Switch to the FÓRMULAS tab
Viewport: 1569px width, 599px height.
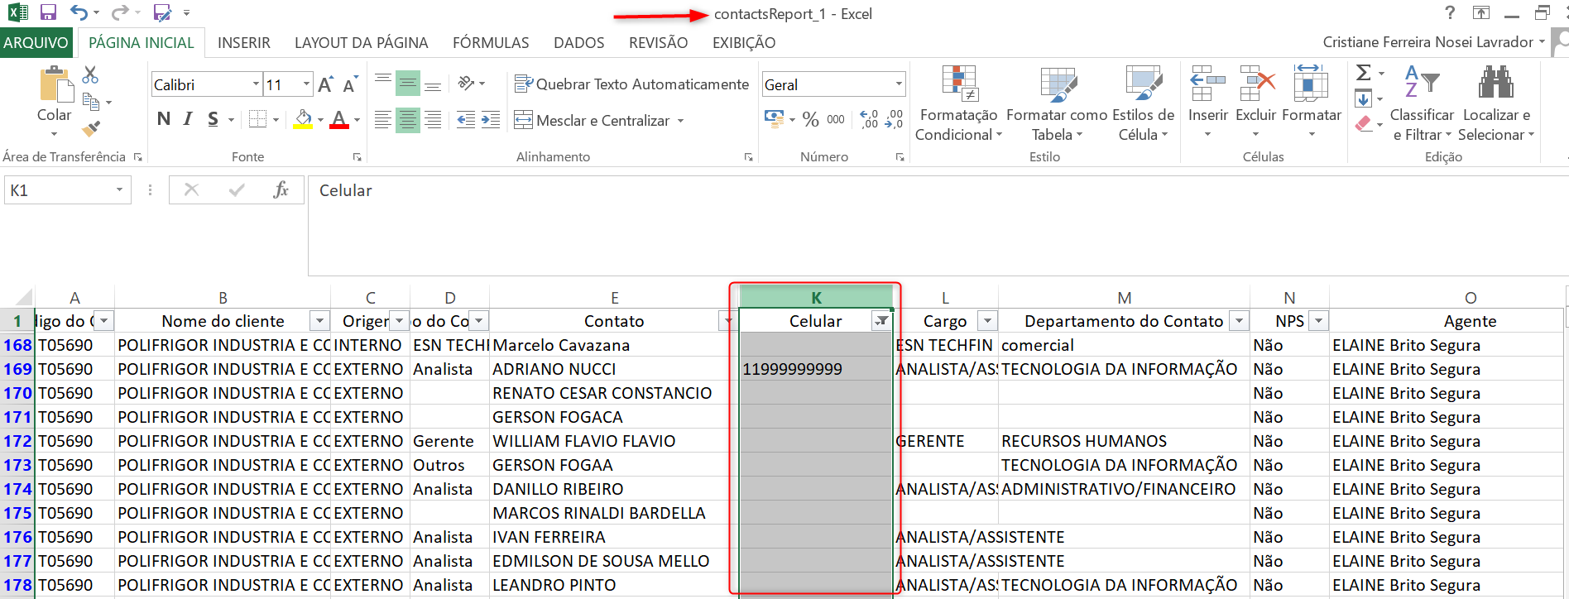coord(491,43)
